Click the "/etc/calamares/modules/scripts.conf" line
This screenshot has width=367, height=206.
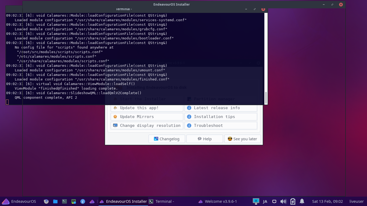point(56,57)
